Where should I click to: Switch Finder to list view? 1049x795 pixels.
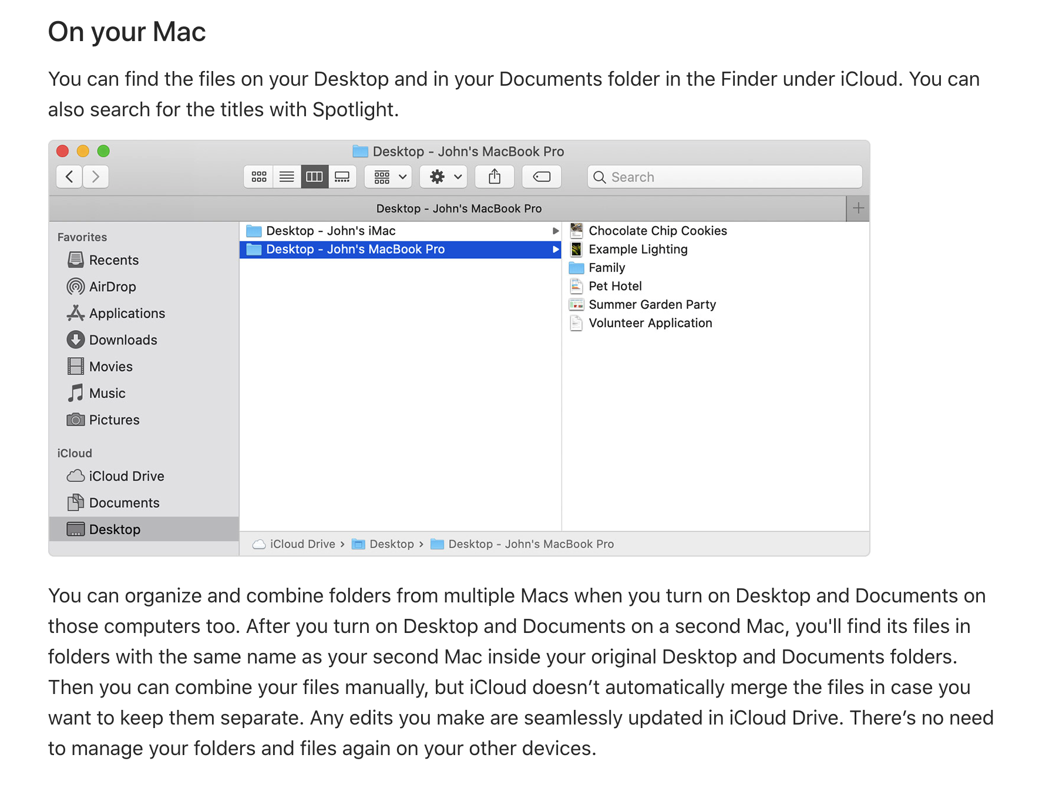click(287, 177)
